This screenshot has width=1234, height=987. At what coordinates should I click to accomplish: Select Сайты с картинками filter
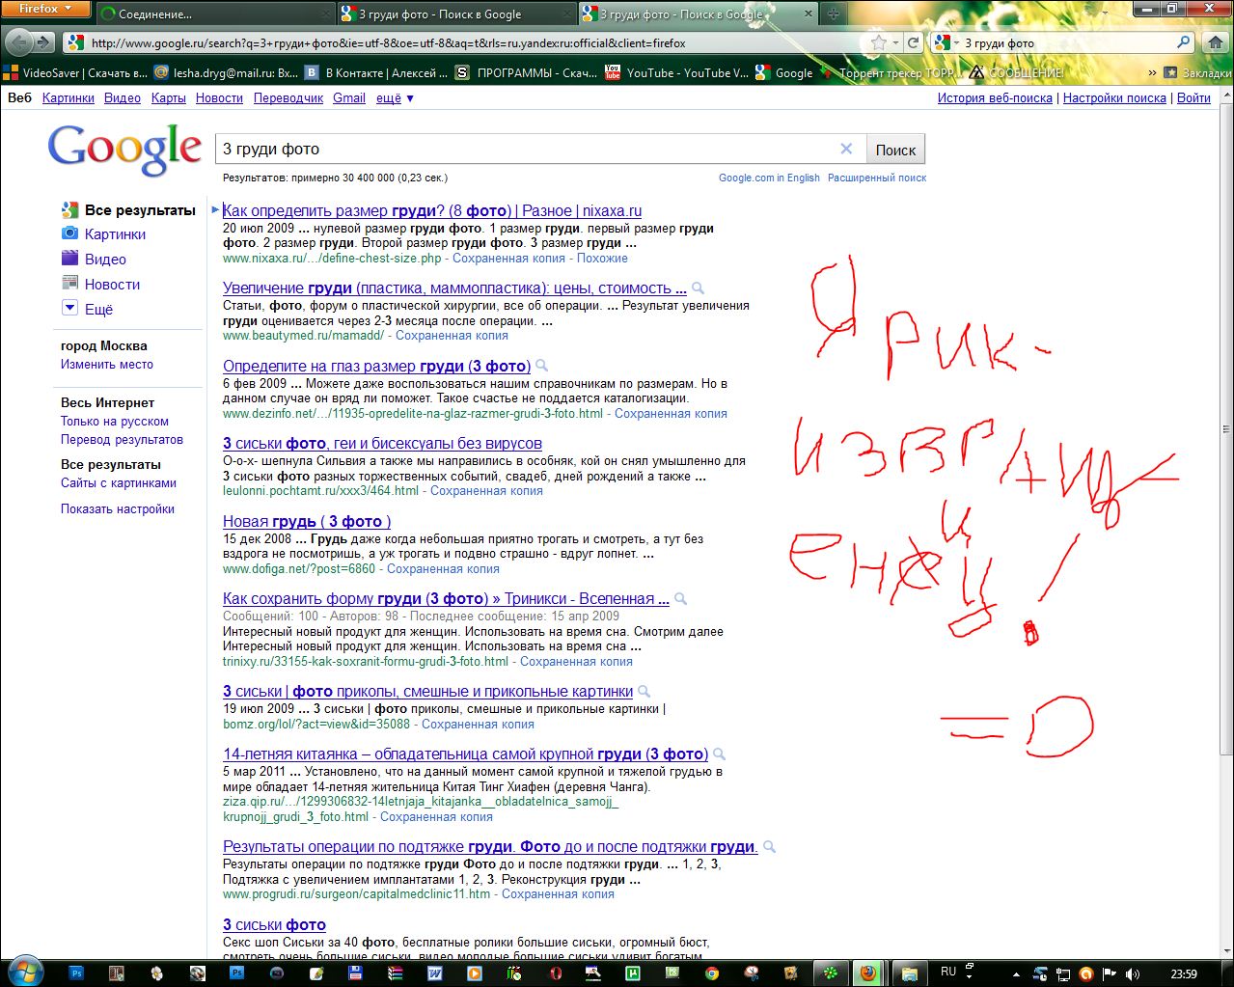point(119,482)
